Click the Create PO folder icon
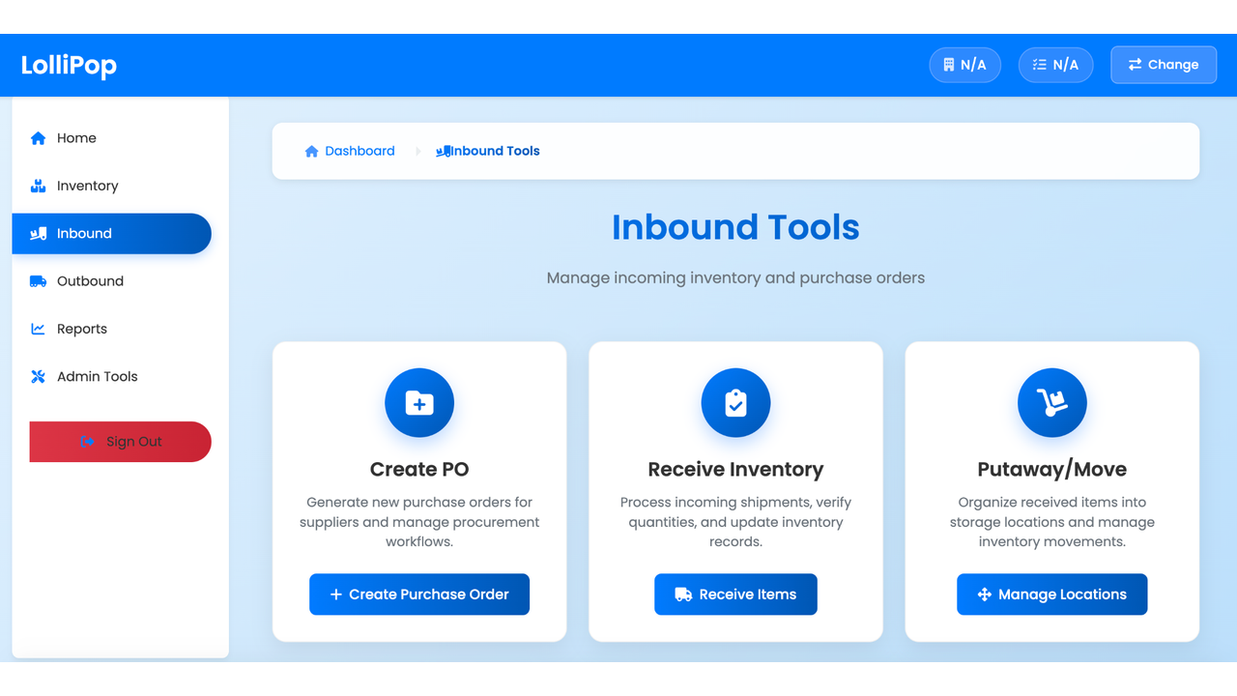The height and width of the screenshot is (696, 1237). tap(418, 402)
